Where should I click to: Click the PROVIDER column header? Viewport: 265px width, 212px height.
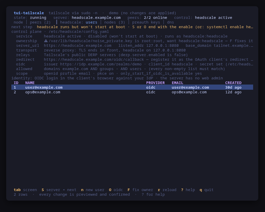(155, 83)
